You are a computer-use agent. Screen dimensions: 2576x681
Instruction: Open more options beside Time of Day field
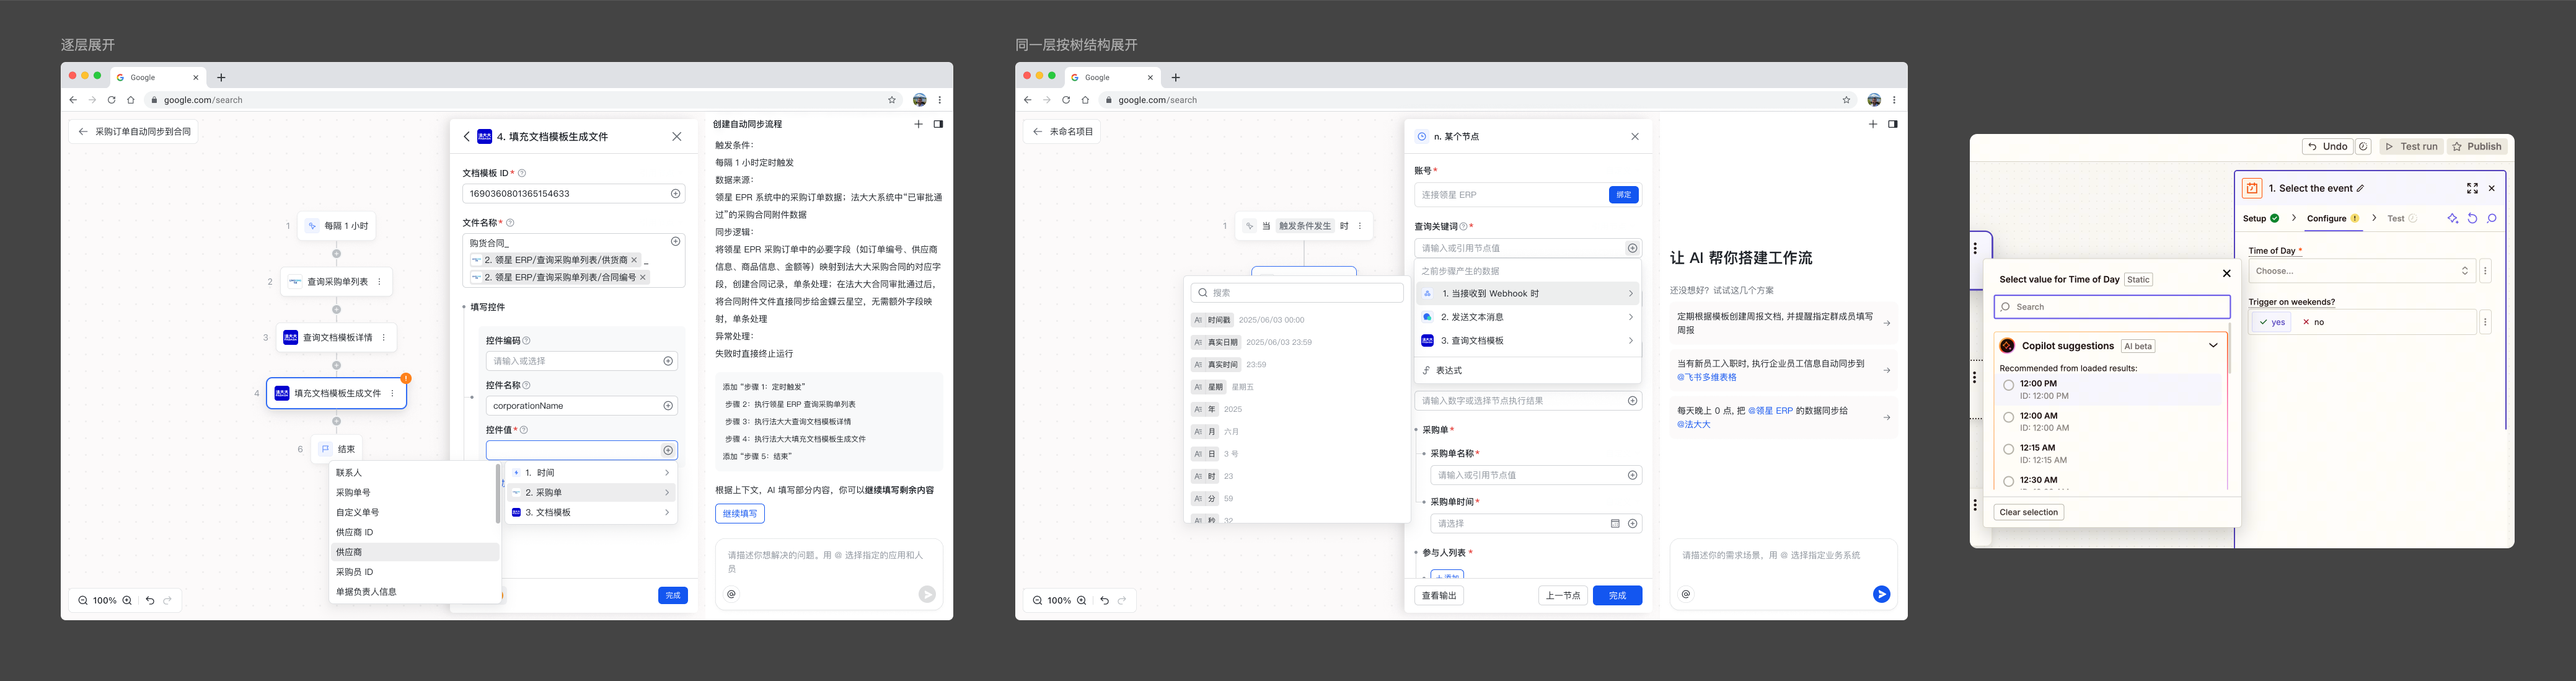tap(2485, 271)
